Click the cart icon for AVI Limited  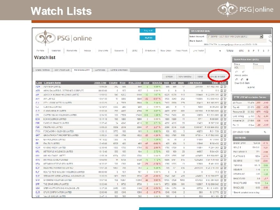pos(225,99)
